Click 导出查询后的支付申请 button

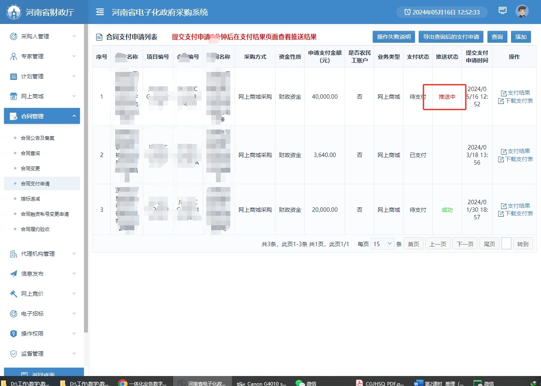451,37
